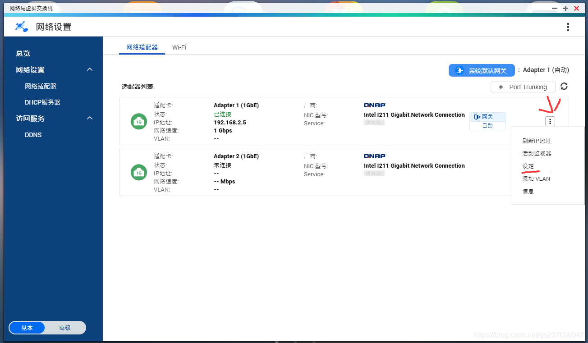The height and width of the screenshot is (343, 588).
Task: Choose 添加 VLAN from the context menu
Action: tap(536, 179)
